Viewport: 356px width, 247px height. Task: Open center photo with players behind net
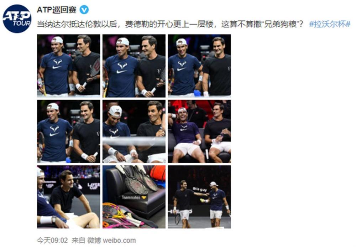(134, 131)
